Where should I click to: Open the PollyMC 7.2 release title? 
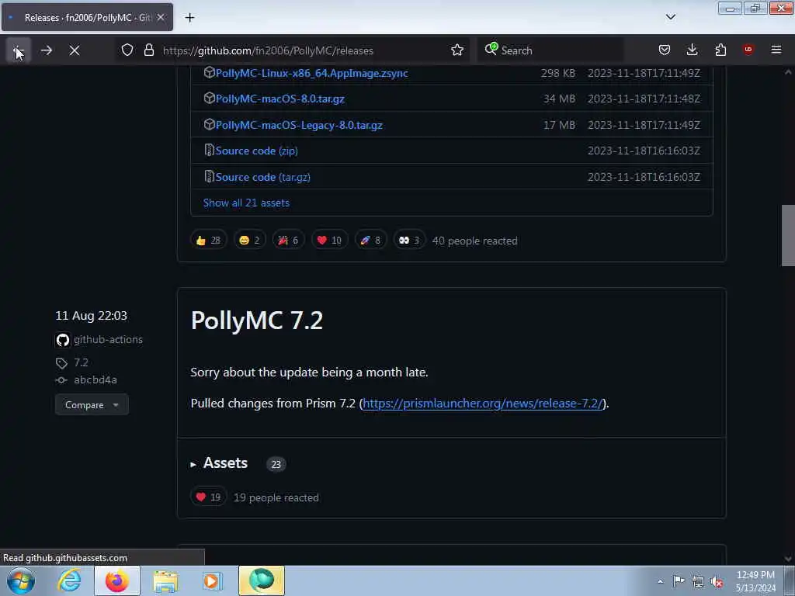click(256, 321)
